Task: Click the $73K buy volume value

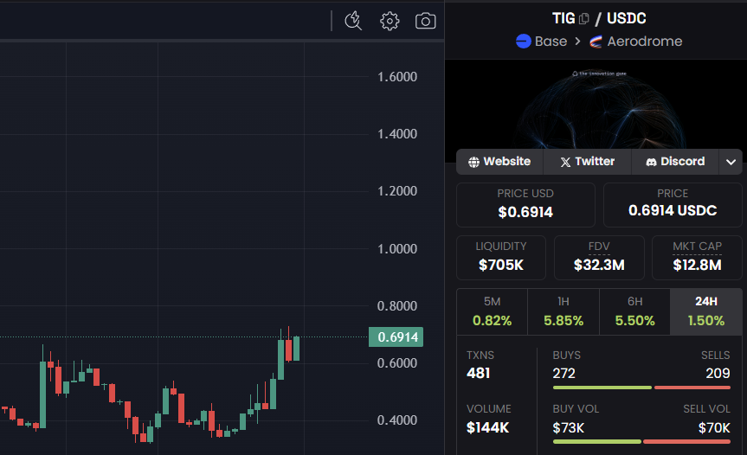Action: (569, 428)
